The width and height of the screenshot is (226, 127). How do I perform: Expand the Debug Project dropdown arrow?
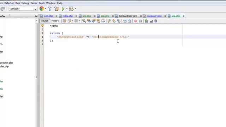pyautogui.click(x=75, y=9)
